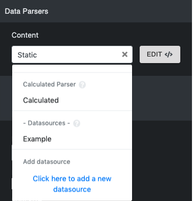Click the Add datasource group heading
The height and width of the screenshot is (201, 193).
click(x=47, y=162)
